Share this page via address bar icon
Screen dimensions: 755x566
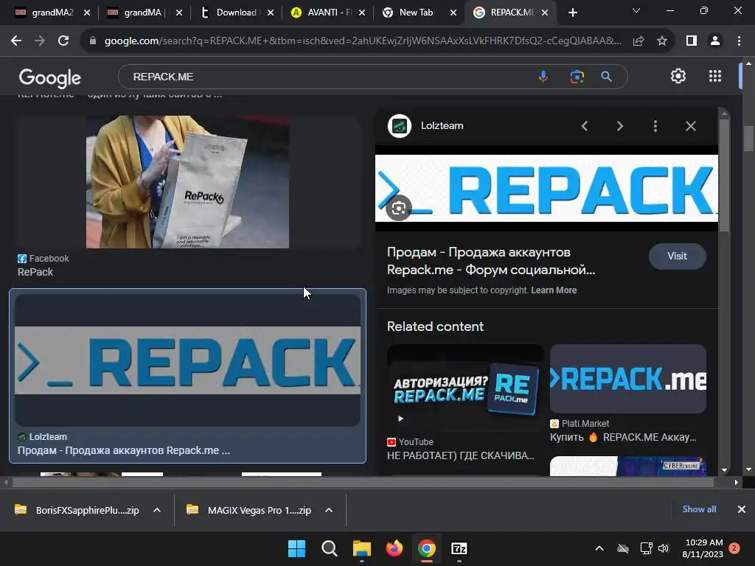[x=639, y=41]
